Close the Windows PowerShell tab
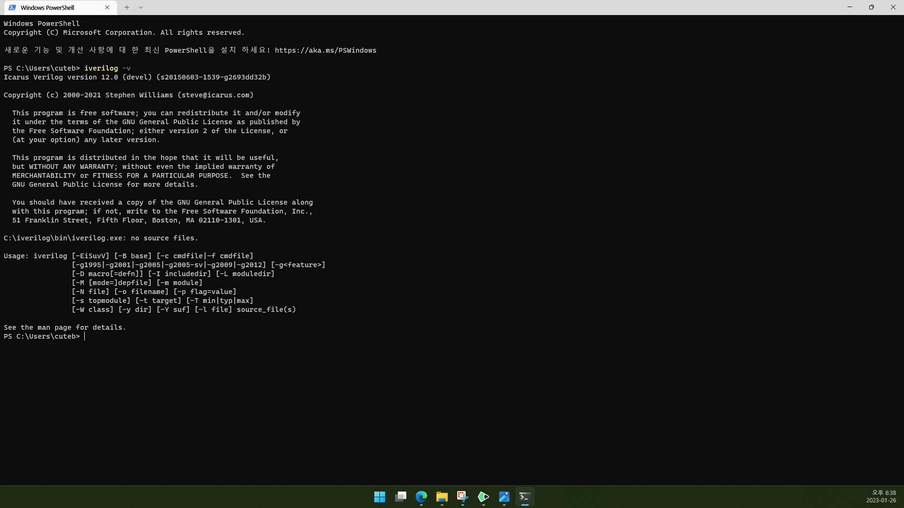Viewport: 904px width, 508px height. tap(107, 8)
